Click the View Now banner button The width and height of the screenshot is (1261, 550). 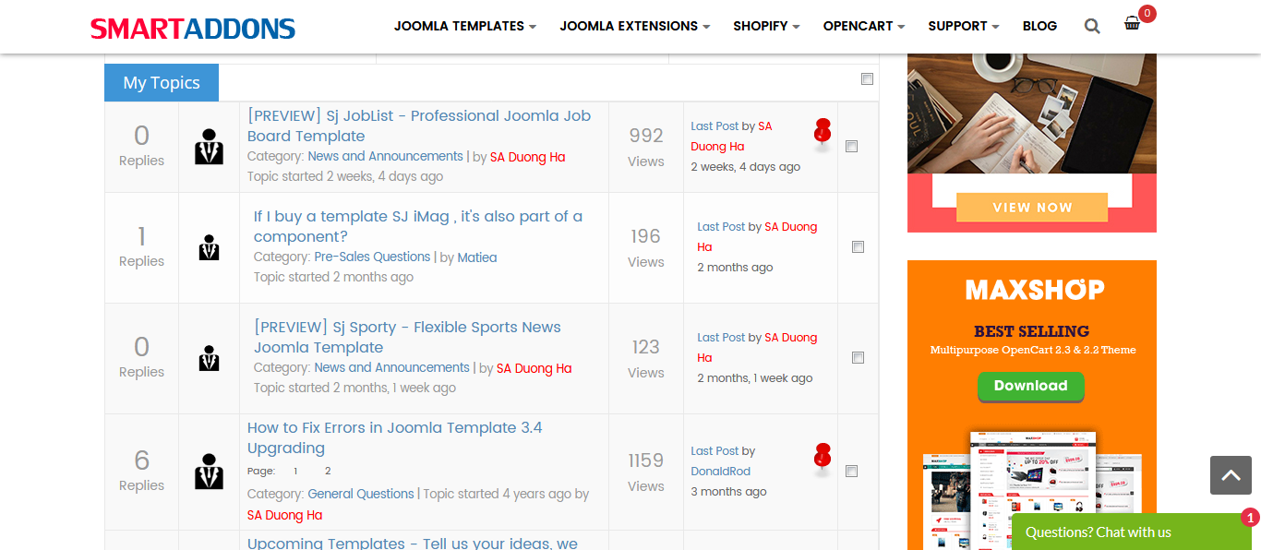[1032, 208]
